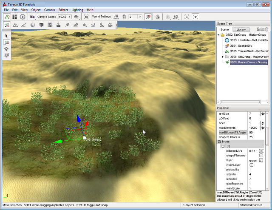Select the Move Selection arrow tool
Viewport: 272px width, 210px height.
coord(7,43)
